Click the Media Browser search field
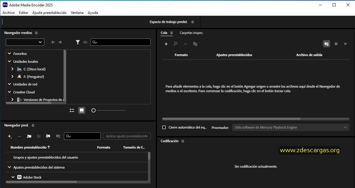 120,42
